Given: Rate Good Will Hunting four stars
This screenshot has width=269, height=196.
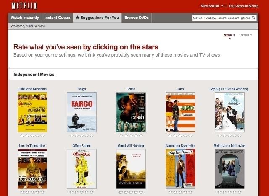Looking at the screenshot, I should pyautogui.click(x=135, y=192).
